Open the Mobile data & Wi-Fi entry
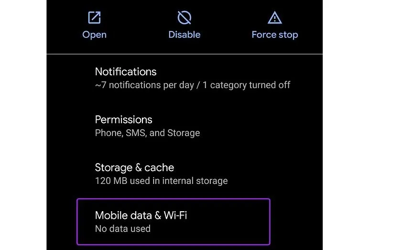 click(x=141, y=216)
